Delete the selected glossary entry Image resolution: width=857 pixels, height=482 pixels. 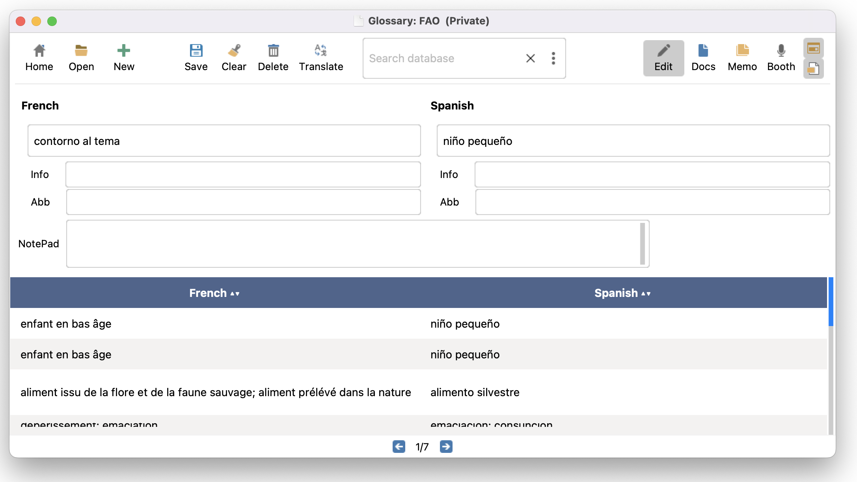pos(273,57)
